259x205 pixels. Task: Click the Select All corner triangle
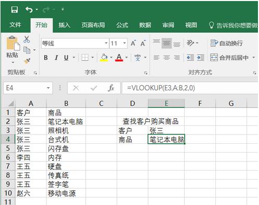11,104
